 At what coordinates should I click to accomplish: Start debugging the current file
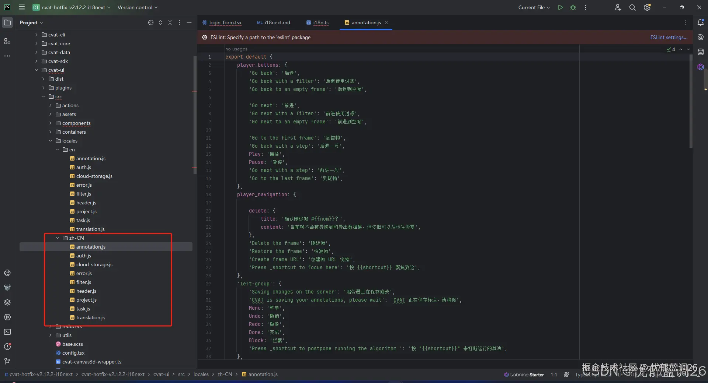573,7
